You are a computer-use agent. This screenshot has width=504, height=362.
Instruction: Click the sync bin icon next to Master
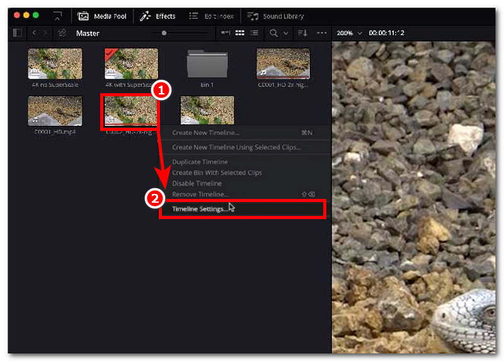tap(62, 33)
